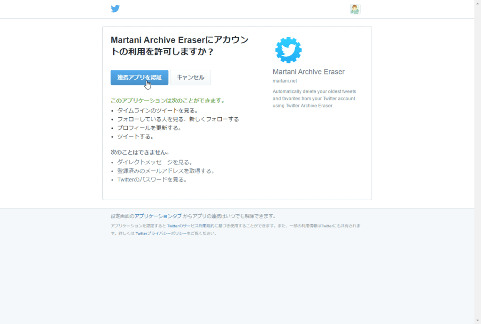Click the scrollbar down arrow
The image size is (481, 324).
478,321
